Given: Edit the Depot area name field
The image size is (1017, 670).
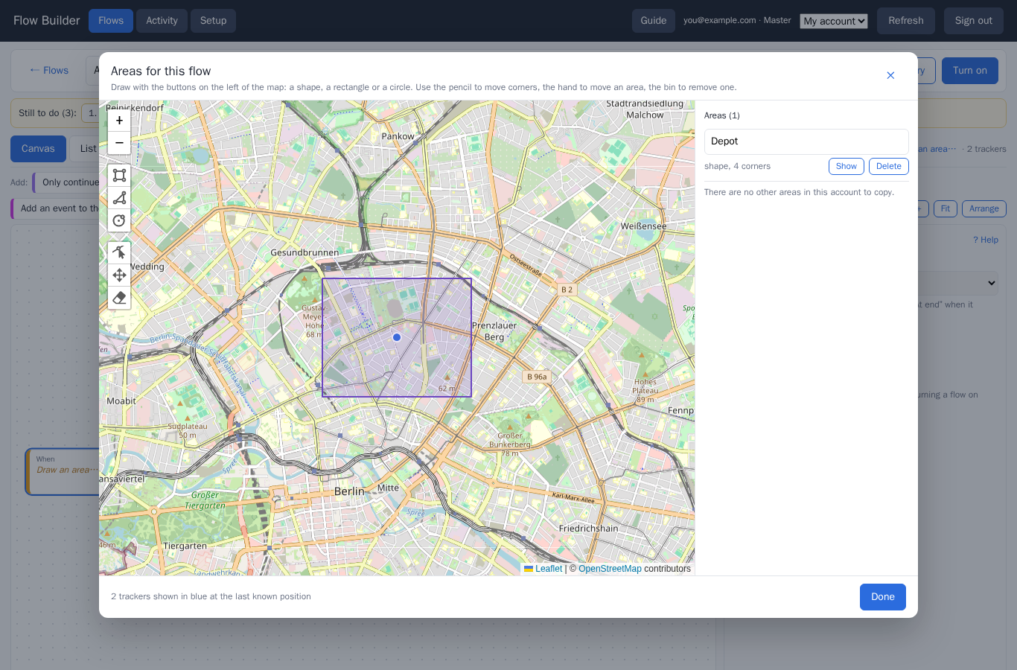Looking at the screenshot, I should [x=806, y=141].
